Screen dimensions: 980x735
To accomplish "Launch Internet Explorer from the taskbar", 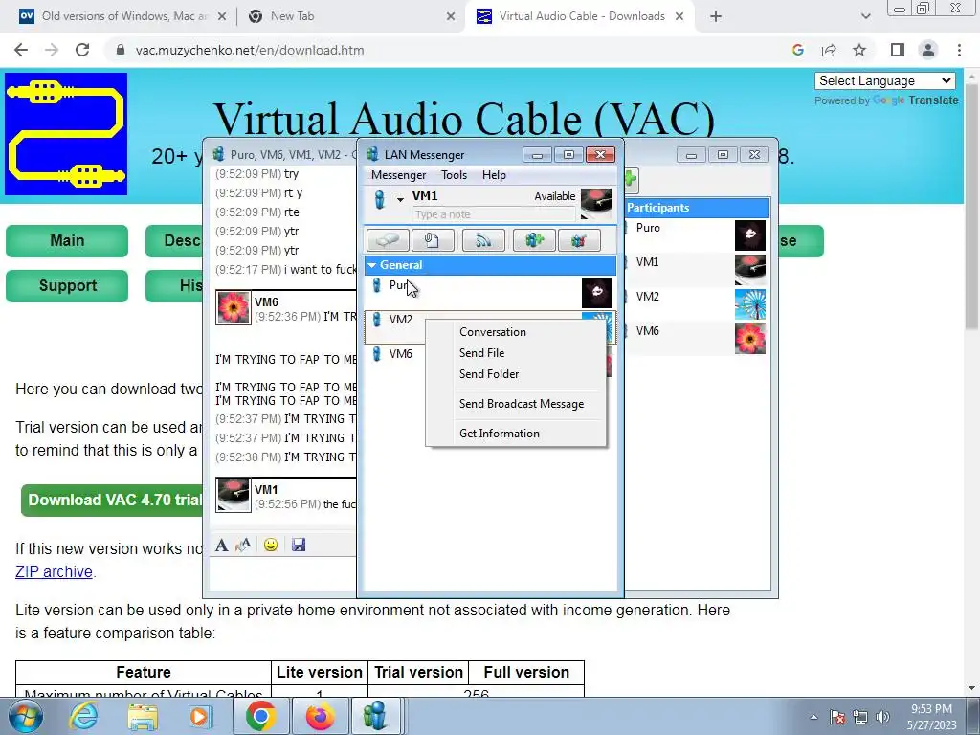I will pyautogui.click(x=84, y=716).
